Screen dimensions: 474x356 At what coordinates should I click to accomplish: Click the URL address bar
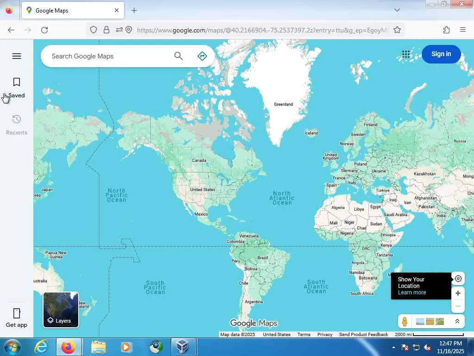(x=262, y=30)
